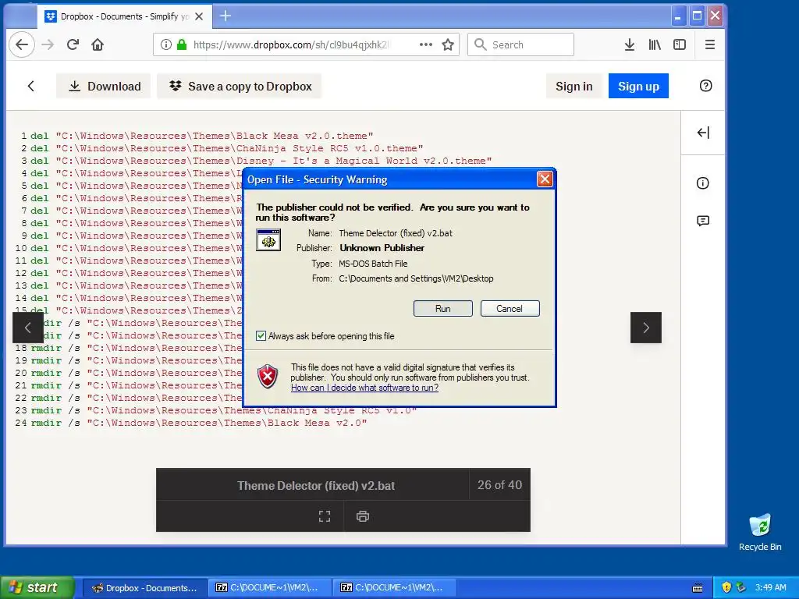
Task: Click the security shield tray icon
Action: 726,587
